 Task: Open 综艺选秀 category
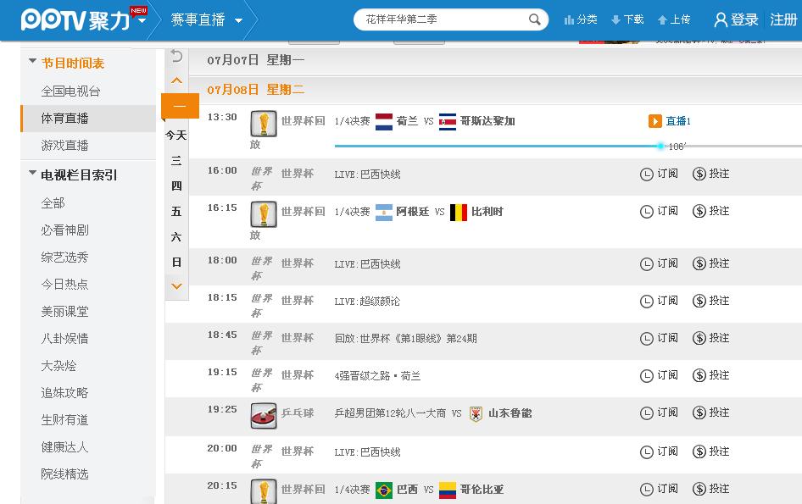coord(65,258)
